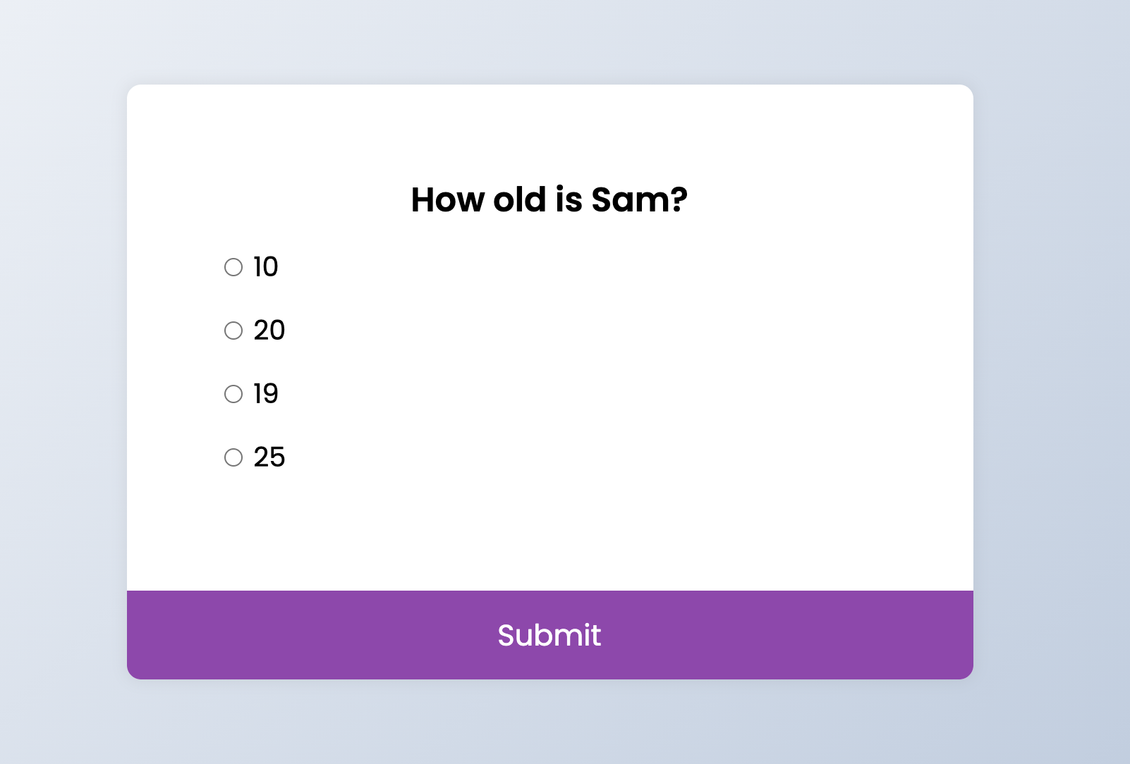The height and width of the screenshot is (764, 1130).
Task: Mark 19 as the answer
Action: [233, 394]
